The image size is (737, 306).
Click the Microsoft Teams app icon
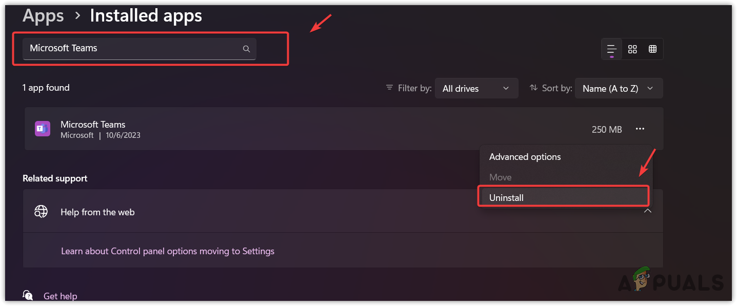(x=42, y=129)
